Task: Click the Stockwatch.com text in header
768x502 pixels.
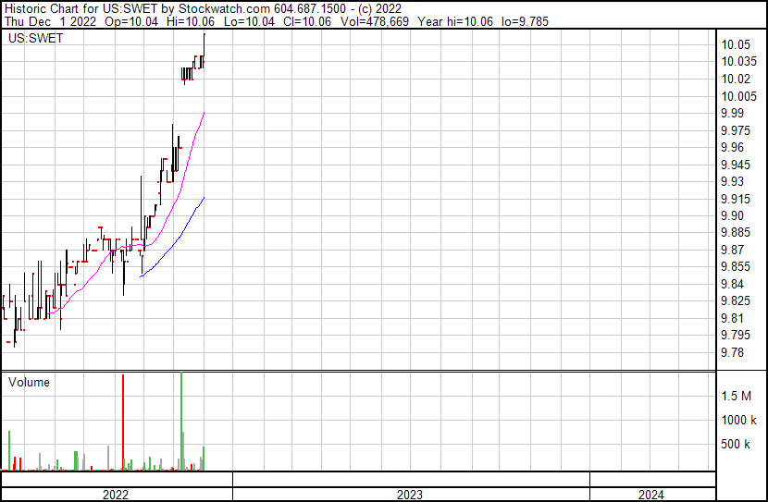Action: click(x=228, y=8)
